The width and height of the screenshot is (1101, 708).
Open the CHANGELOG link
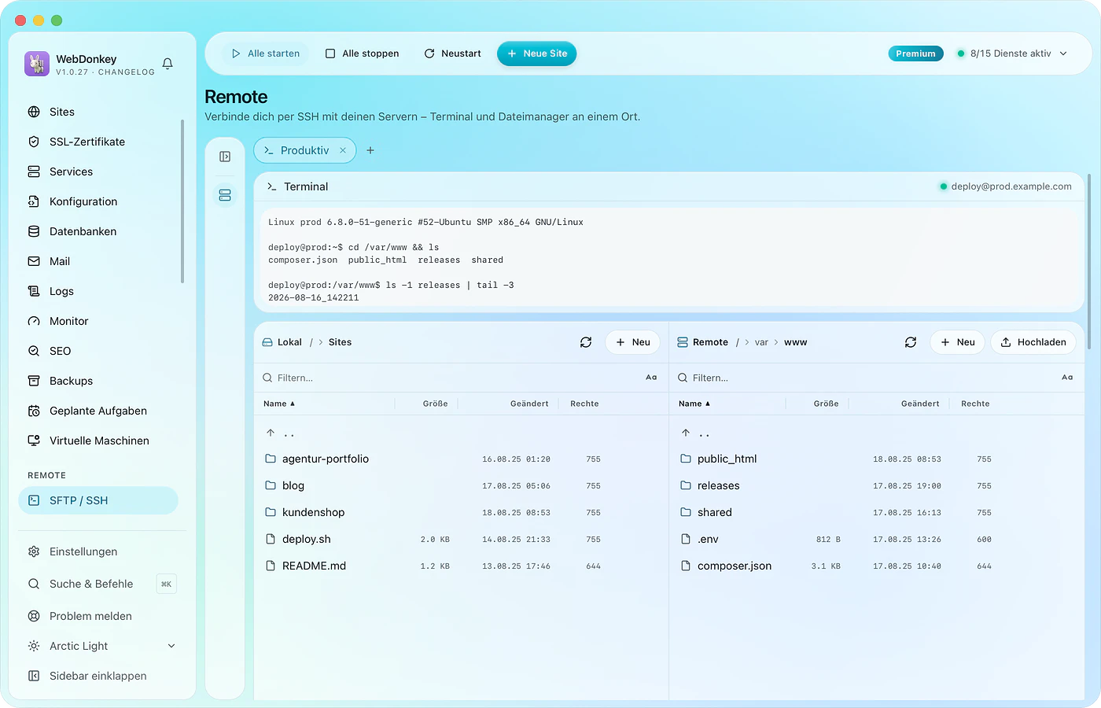pos(127,72)
